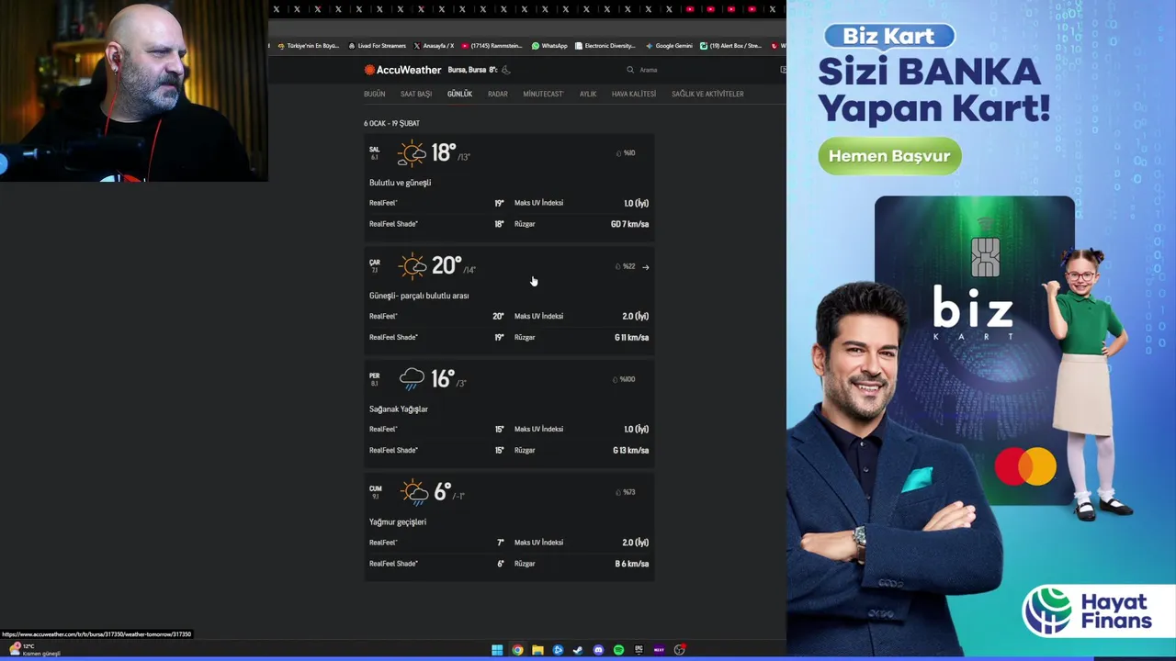Click "Yağmur geçişleri" description
Screen dimensions: 1176x661
398,521
